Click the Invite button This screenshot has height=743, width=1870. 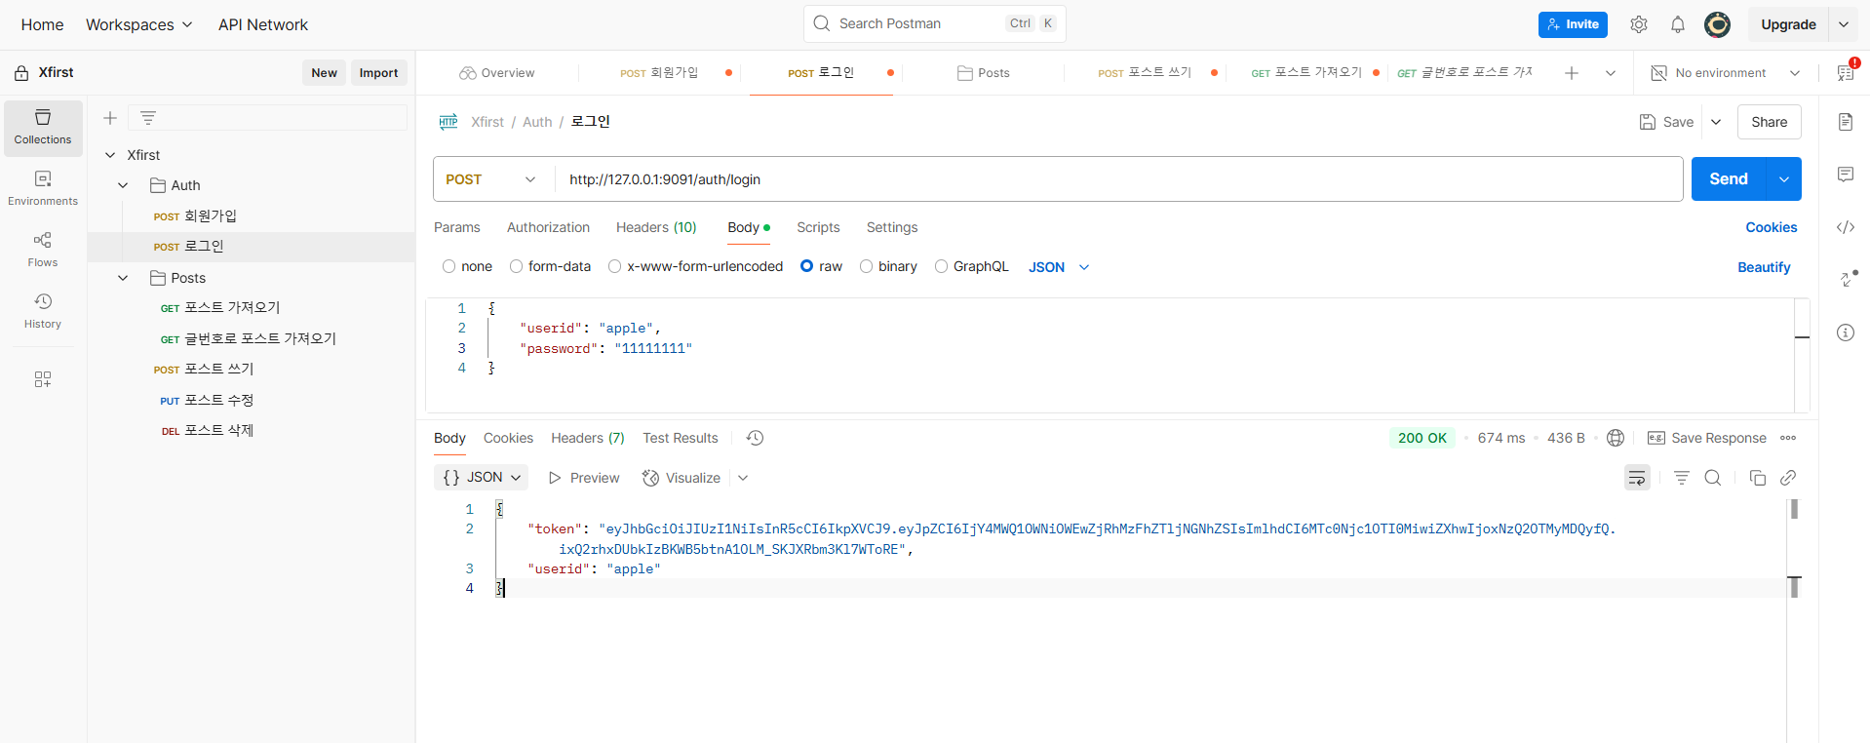1573,24
